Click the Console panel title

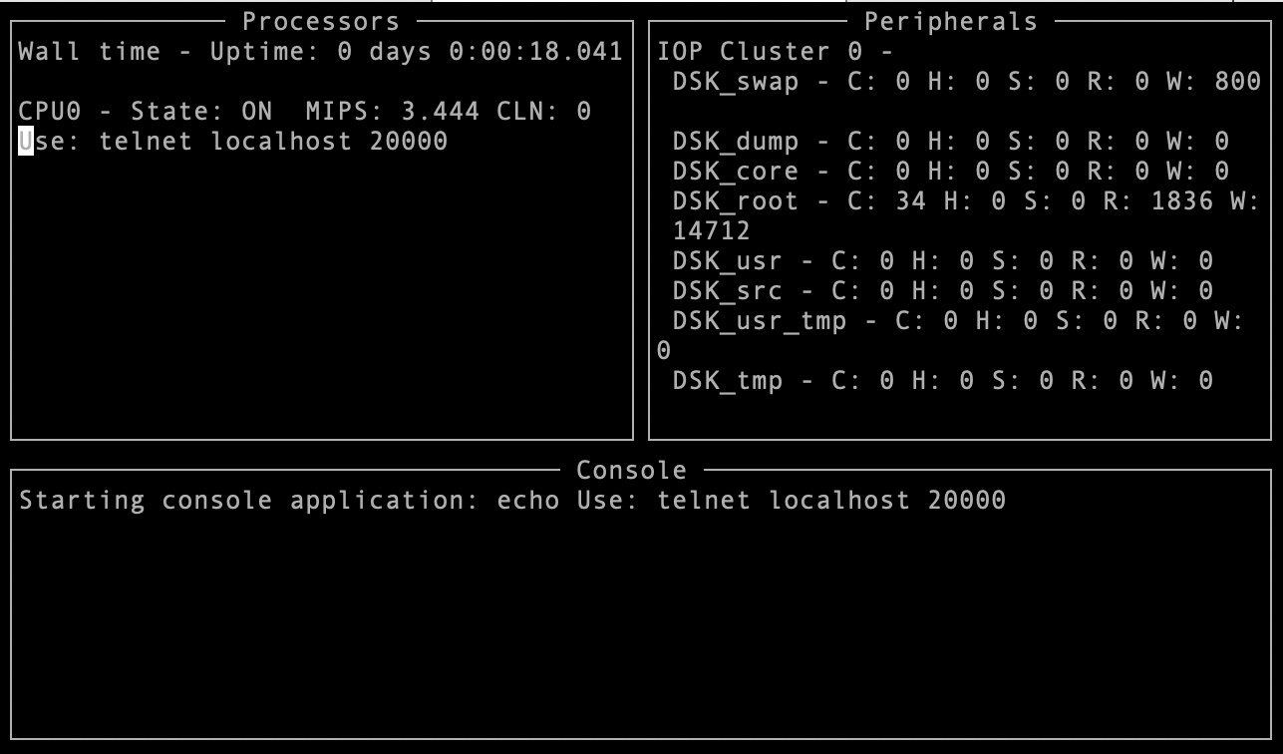point(632,470)
